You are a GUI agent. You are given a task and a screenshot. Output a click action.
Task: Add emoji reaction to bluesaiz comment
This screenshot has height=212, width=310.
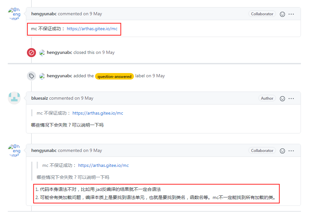(282, 99)
